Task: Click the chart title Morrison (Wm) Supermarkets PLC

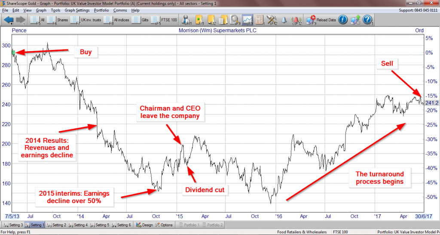Action: (217, 31)
